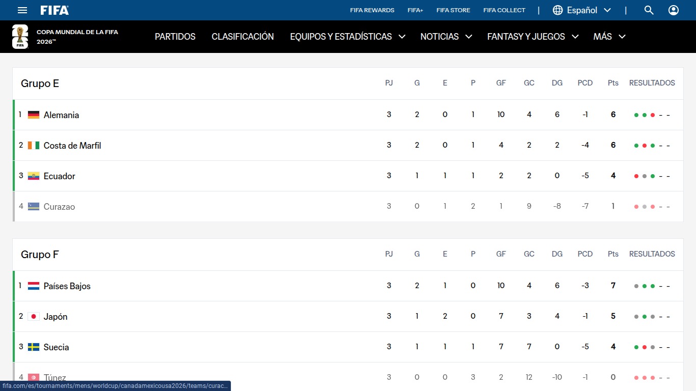This screenshot has width=696, height=391.
Task: Go to FIFA+ link
Action: point(415,10)
